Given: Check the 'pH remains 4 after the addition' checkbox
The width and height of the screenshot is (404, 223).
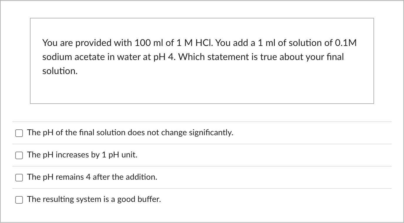Looking at the screenshot, I should (19, 177).
